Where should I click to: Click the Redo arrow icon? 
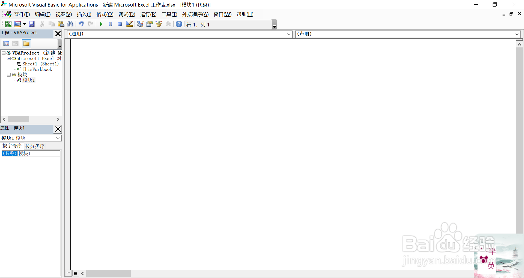coord(90,24)
